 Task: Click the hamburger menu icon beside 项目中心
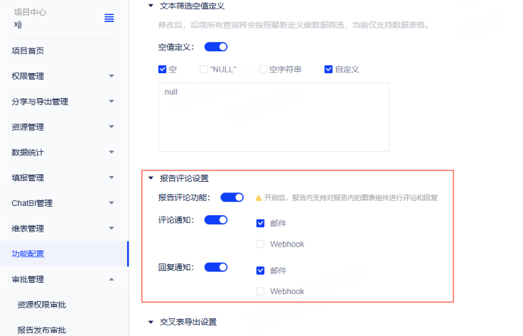109,18
